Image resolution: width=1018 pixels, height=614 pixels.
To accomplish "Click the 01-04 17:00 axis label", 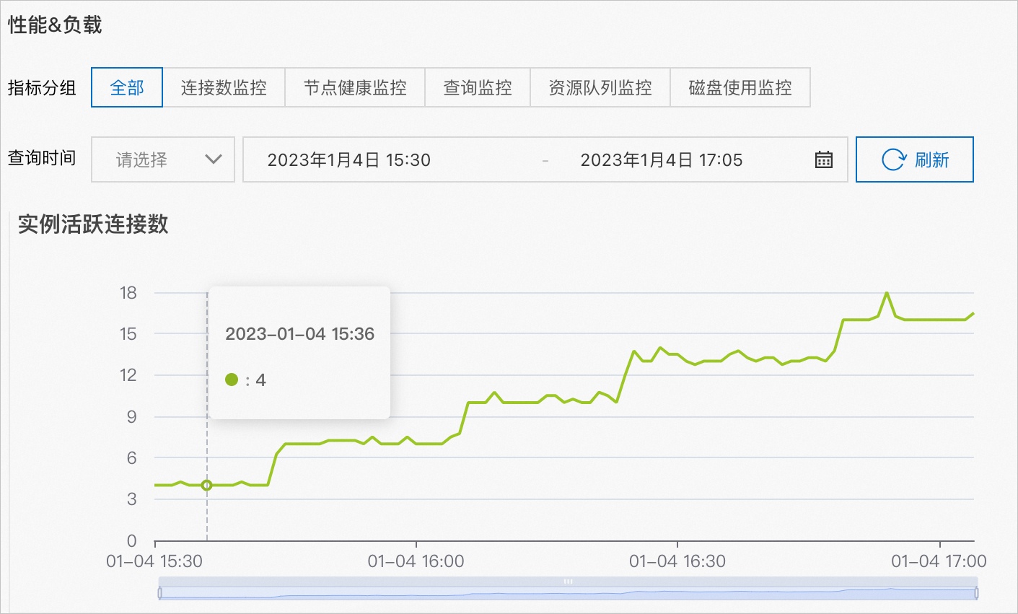I will pos(939,561).
